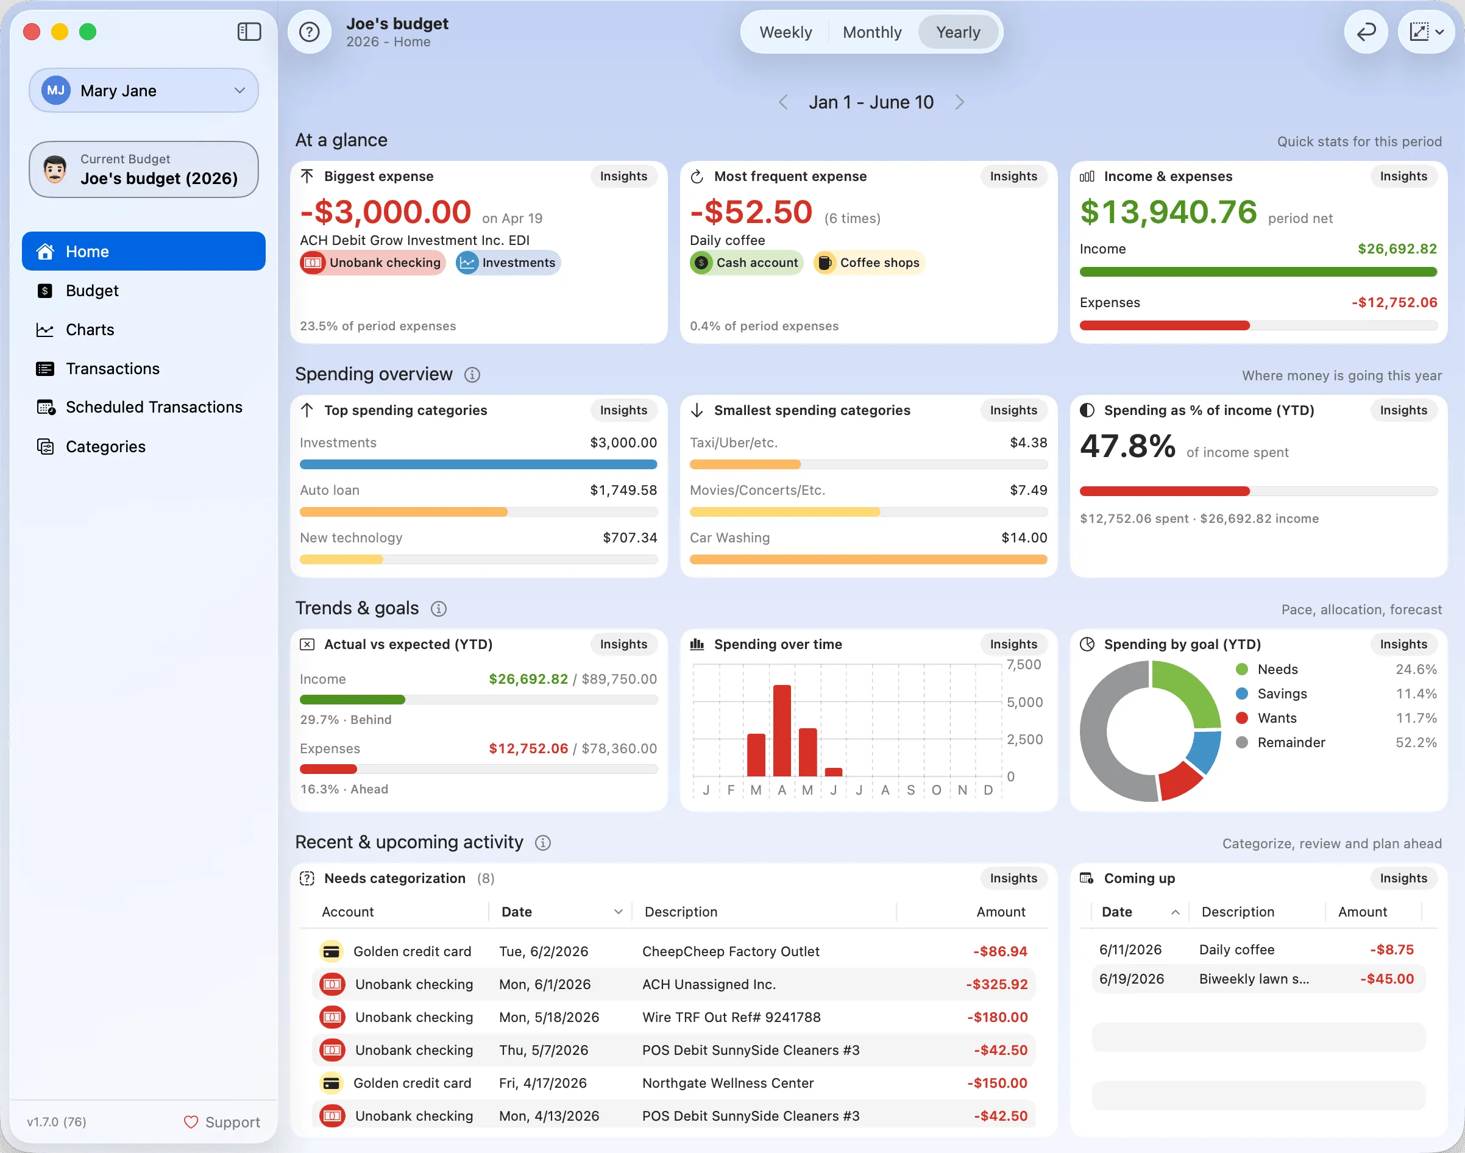Switch to the Weekly period
The width and height of the screenshot is (1465, 1153).
pos(786,32)
